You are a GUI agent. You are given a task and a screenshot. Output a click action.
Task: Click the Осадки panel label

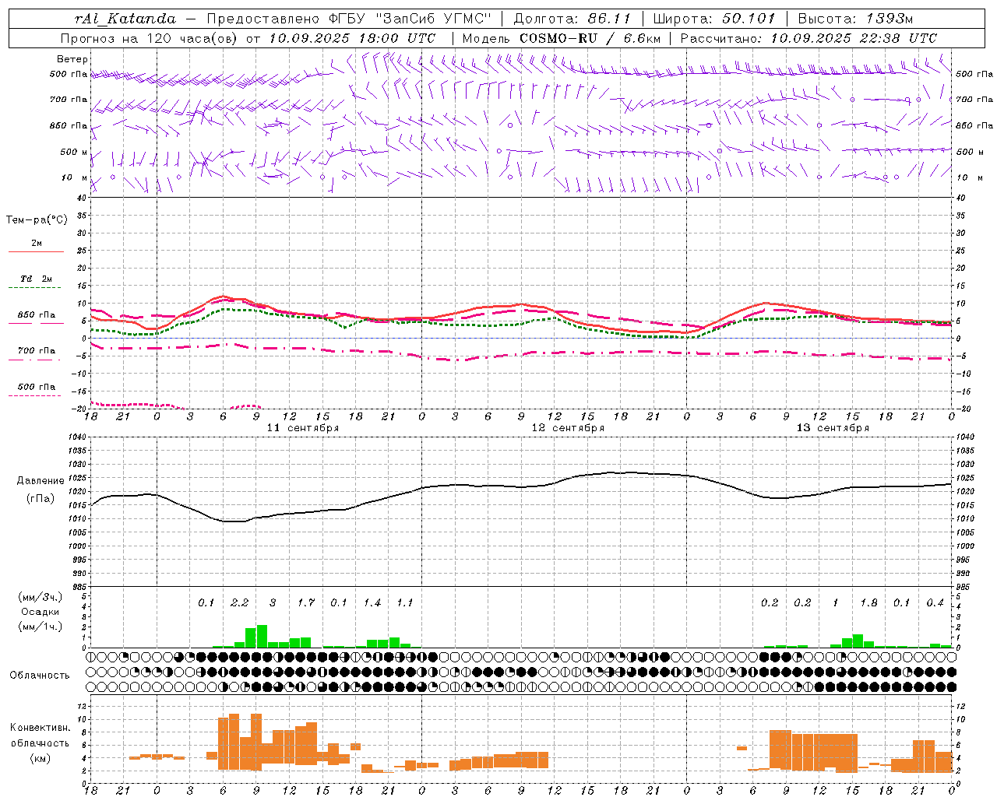[40, 612]
